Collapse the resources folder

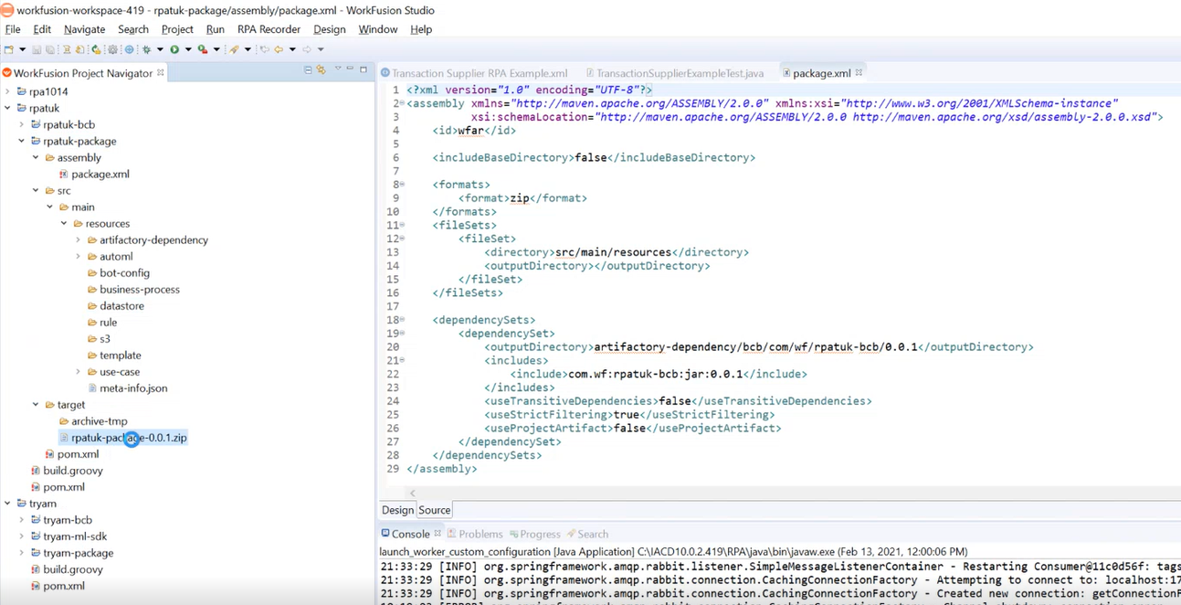[x=64, y=223]
